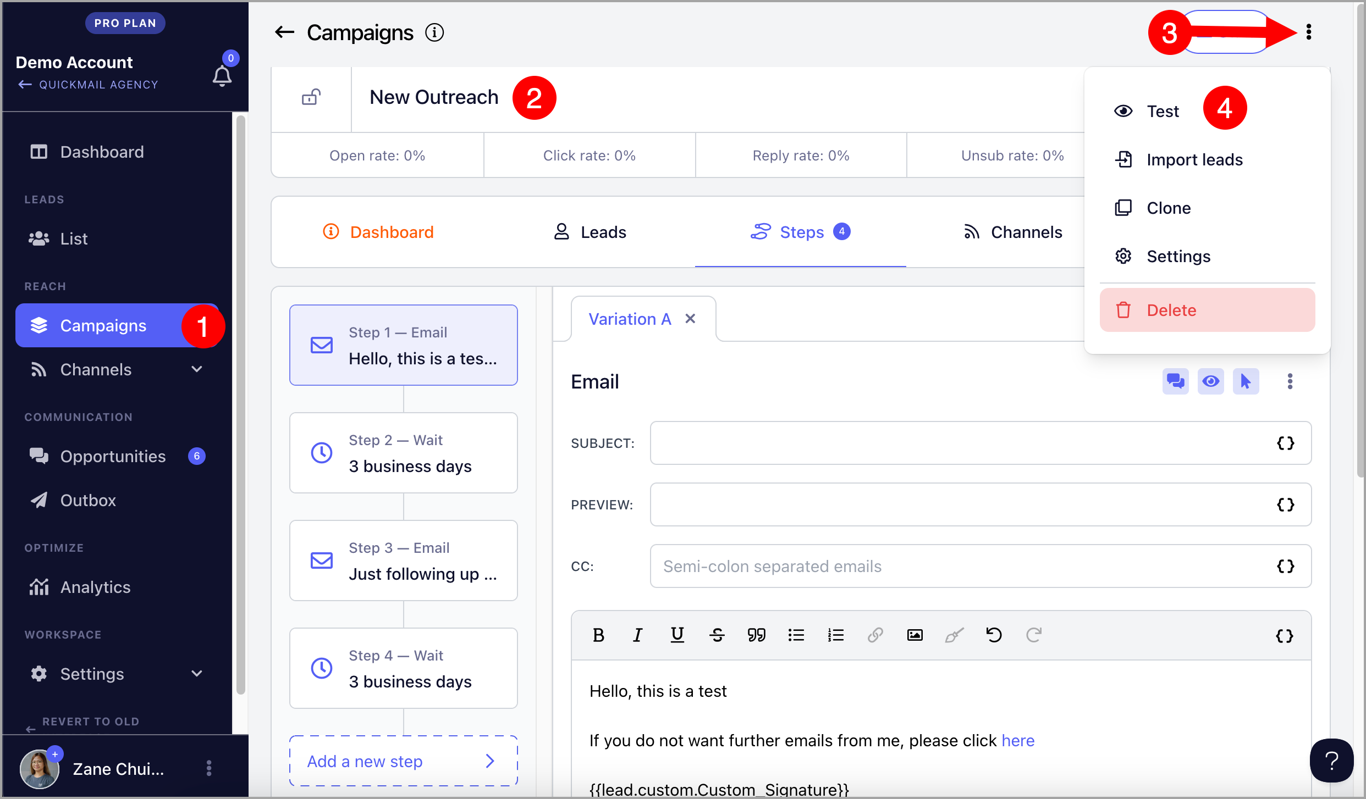The image size is (1366, 799).
Task: Expand the Settings sidebar section
Action: (x=197, y=674)
